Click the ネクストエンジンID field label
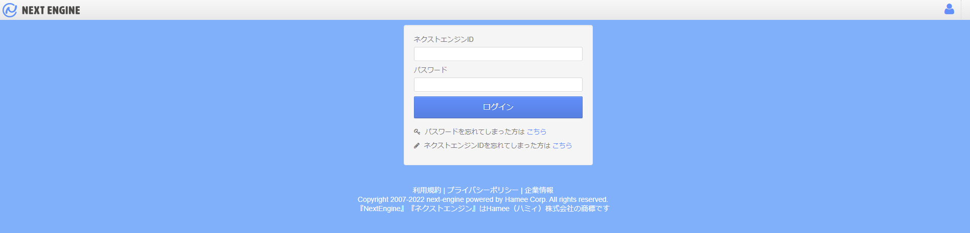 444,39
